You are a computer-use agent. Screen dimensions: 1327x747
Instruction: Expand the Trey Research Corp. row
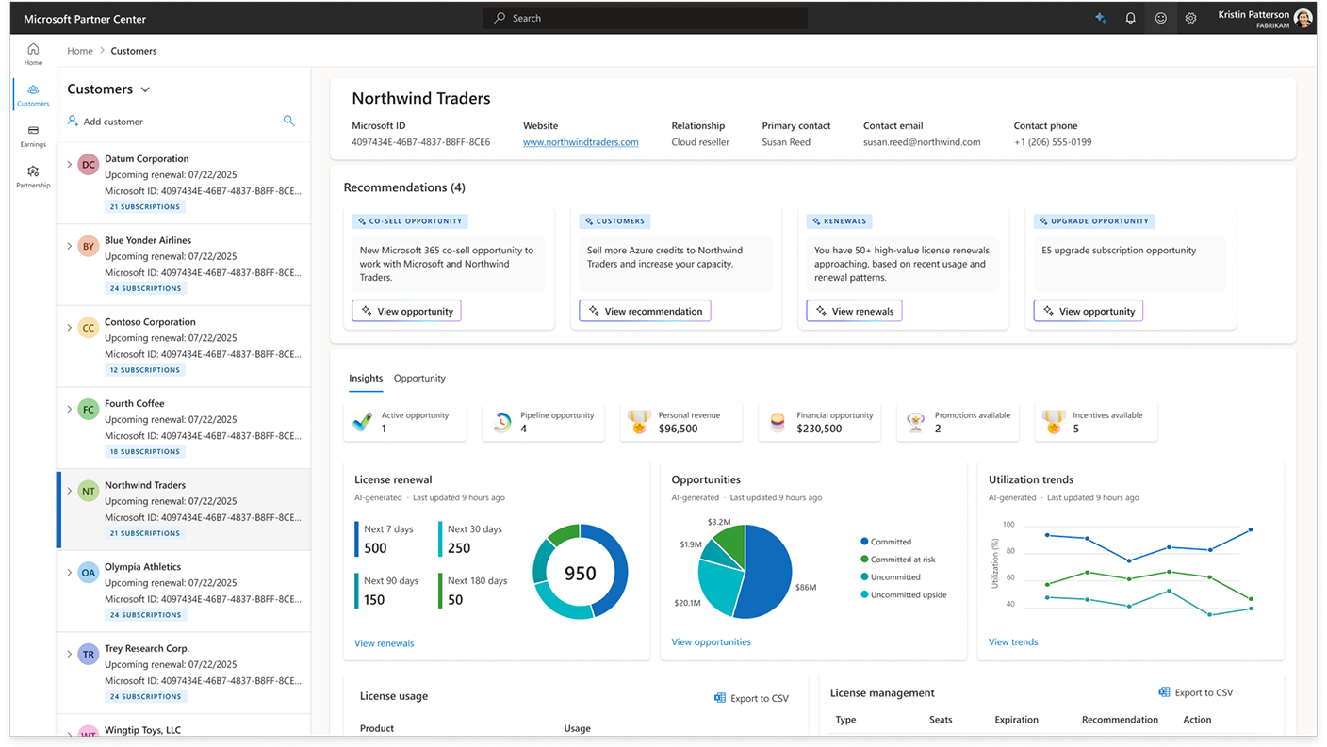[x=69, y=654]
